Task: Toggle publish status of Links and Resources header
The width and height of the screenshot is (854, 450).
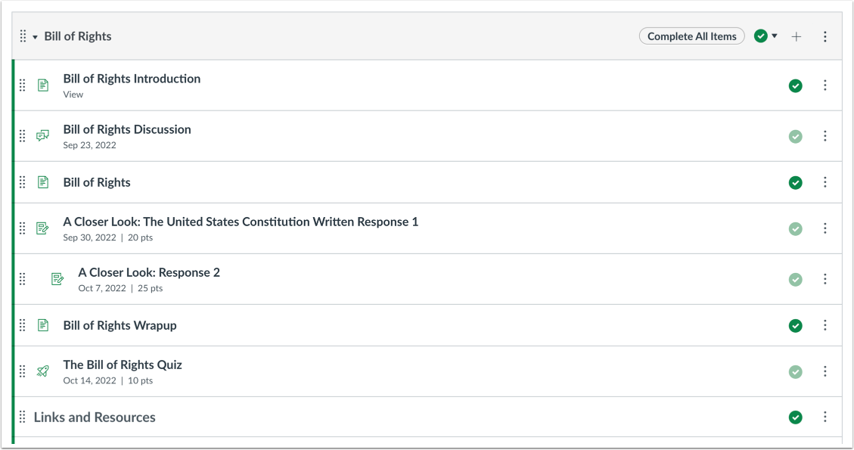Action: coord(795,417)
